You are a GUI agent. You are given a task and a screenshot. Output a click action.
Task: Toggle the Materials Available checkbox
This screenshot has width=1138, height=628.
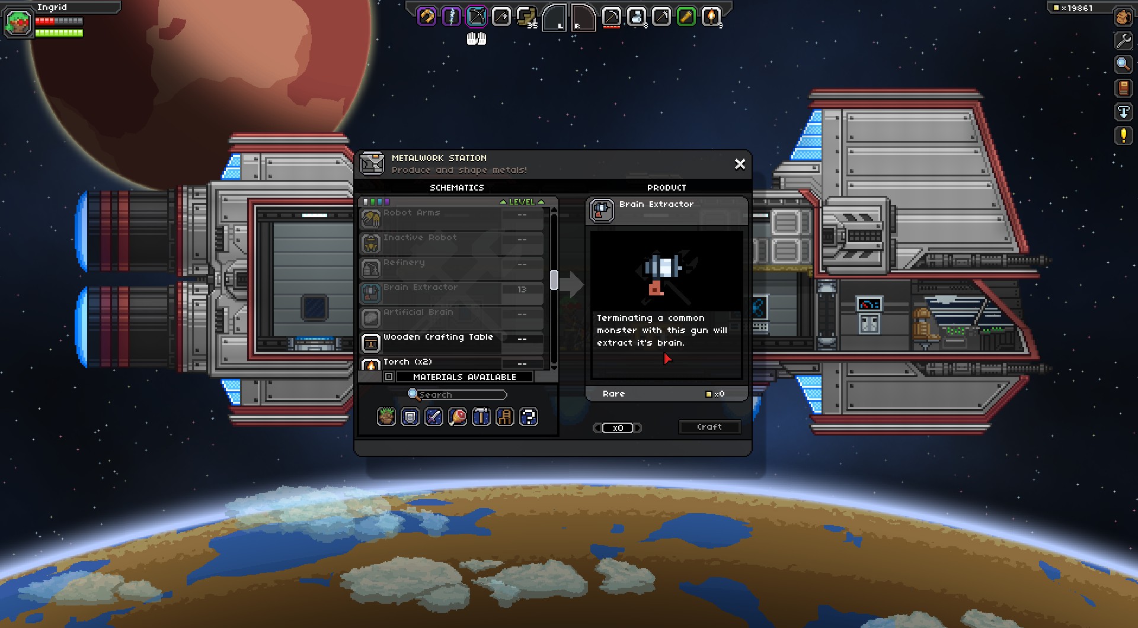[389, 376]
